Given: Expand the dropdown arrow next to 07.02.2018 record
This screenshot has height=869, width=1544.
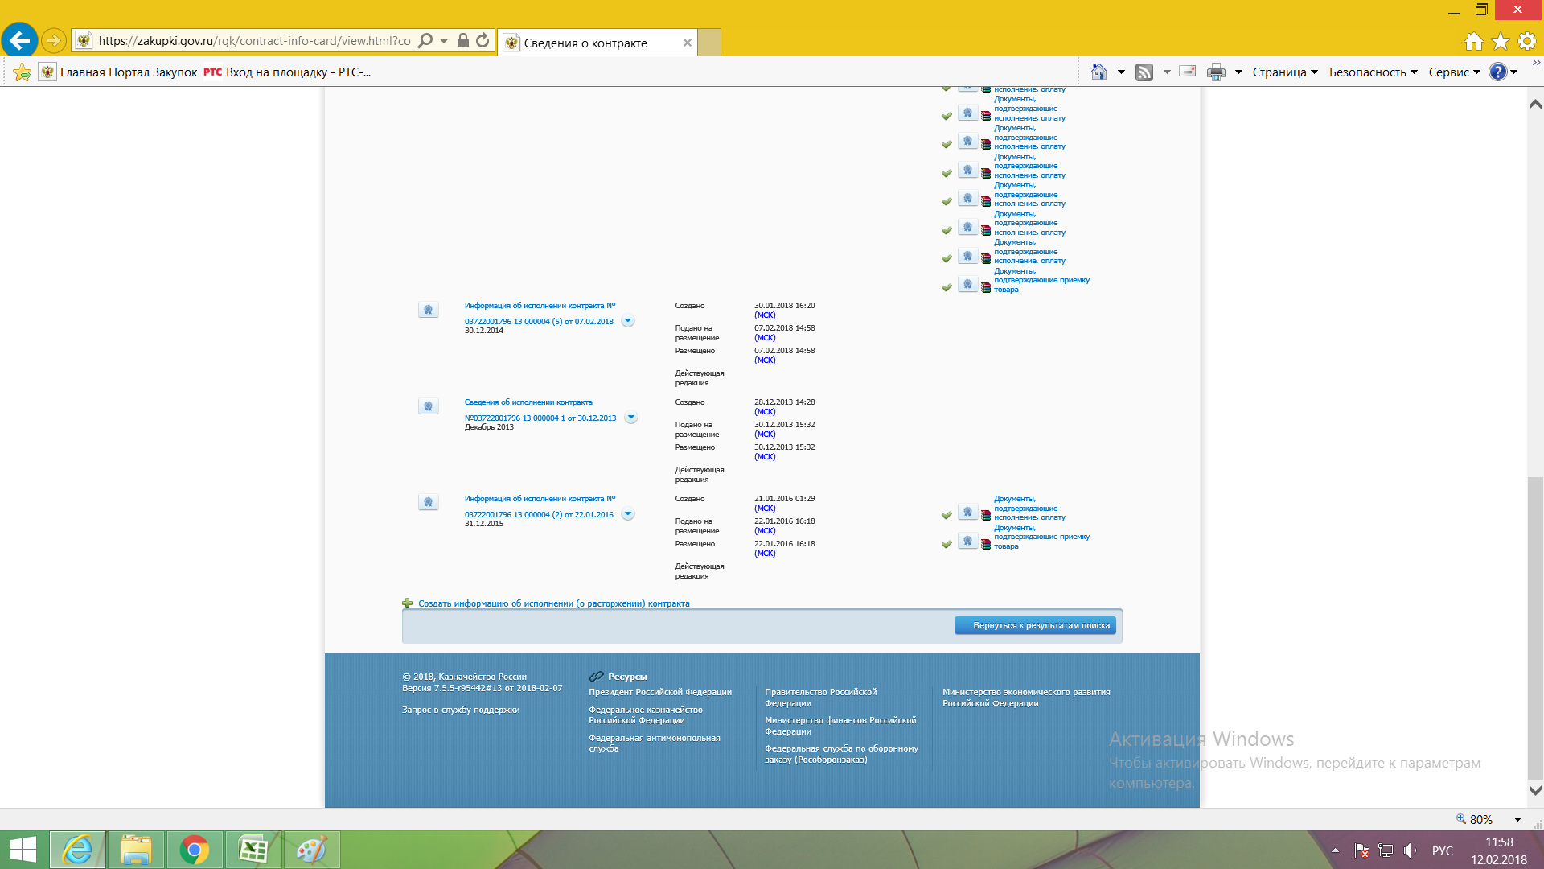Looking at the screenshot, I should click(x=628, y=321).
